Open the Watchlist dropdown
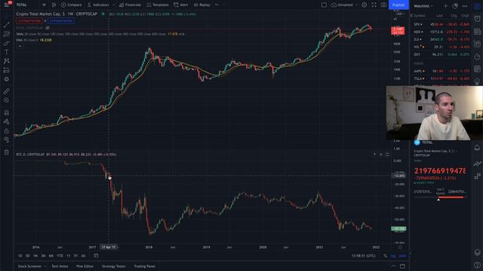 pos(423,6)
